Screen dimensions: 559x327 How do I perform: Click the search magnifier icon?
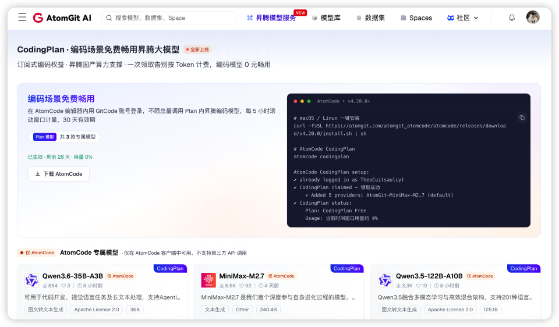(109, 18)
